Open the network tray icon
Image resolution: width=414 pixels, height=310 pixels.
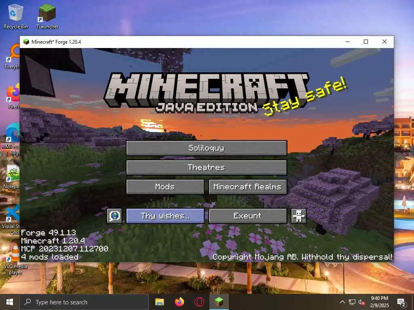tap(352, 302)
